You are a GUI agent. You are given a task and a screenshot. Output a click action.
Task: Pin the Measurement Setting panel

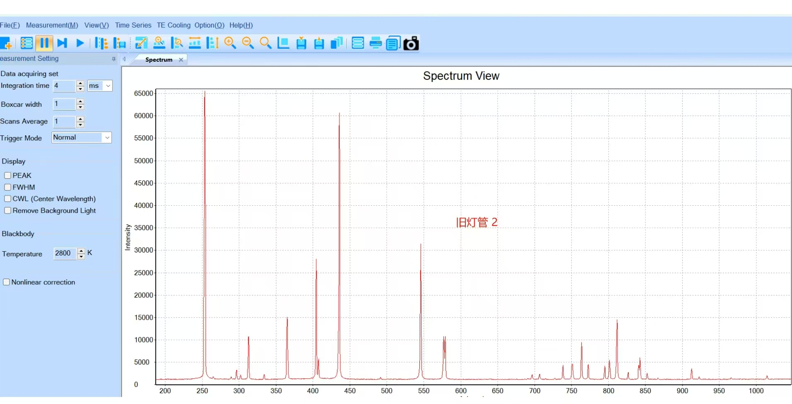pos(114,59)
